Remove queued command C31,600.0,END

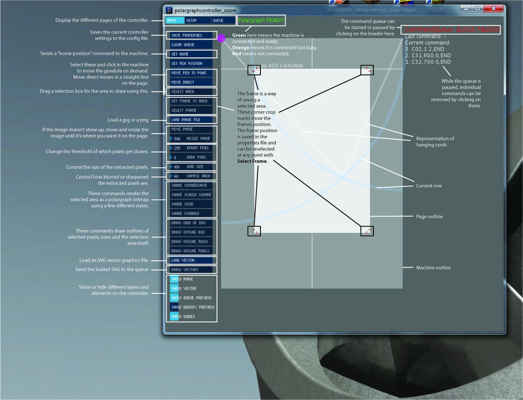click(x=428, y=55)
